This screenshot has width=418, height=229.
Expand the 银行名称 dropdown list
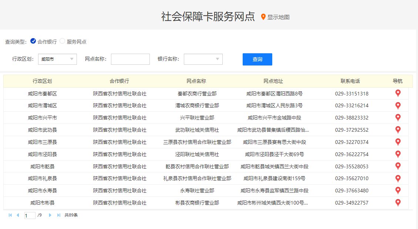[x=203, y=59]
